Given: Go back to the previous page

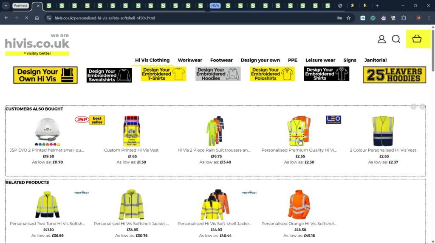Looking at the screenshot, I should tap(6, 18).
